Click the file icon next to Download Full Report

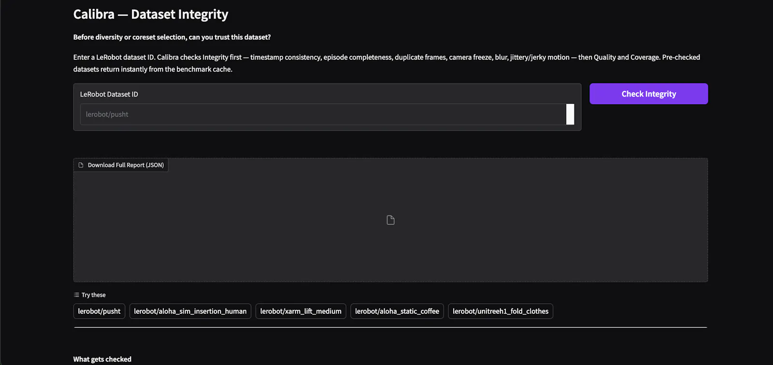[x=81, y=165]
